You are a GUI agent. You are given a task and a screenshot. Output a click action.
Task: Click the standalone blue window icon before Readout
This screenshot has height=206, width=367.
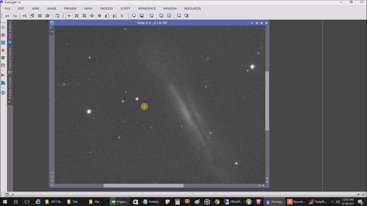tap(57, 16)
